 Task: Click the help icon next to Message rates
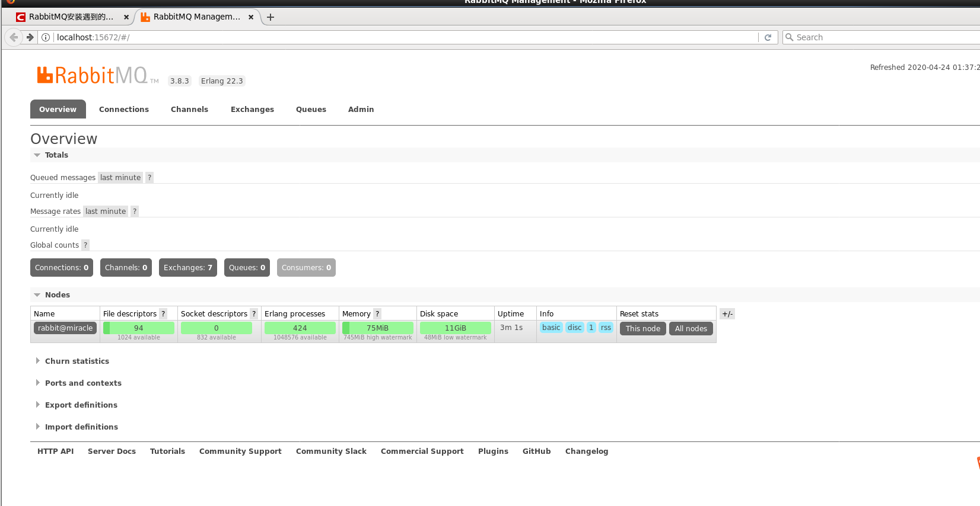135,212
